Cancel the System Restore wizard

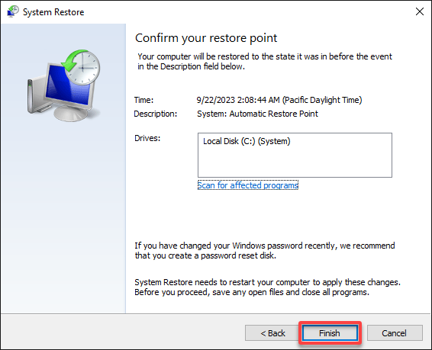[x=395, y=333]
